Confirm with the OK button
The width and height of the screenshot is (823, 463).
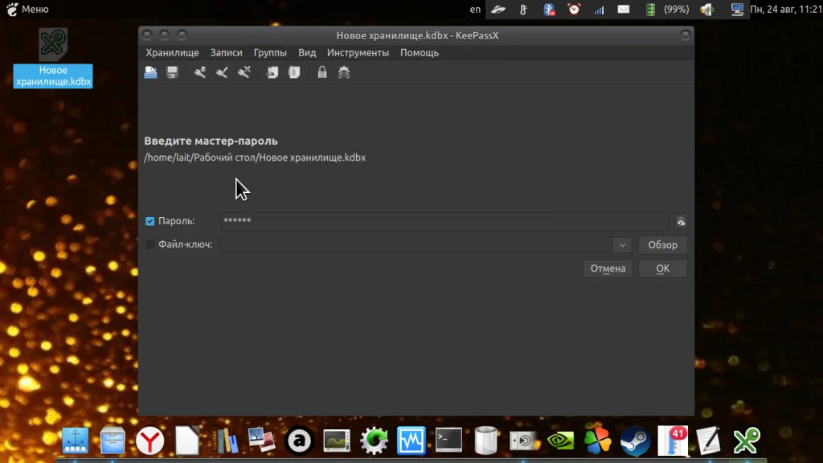point(662,268)
